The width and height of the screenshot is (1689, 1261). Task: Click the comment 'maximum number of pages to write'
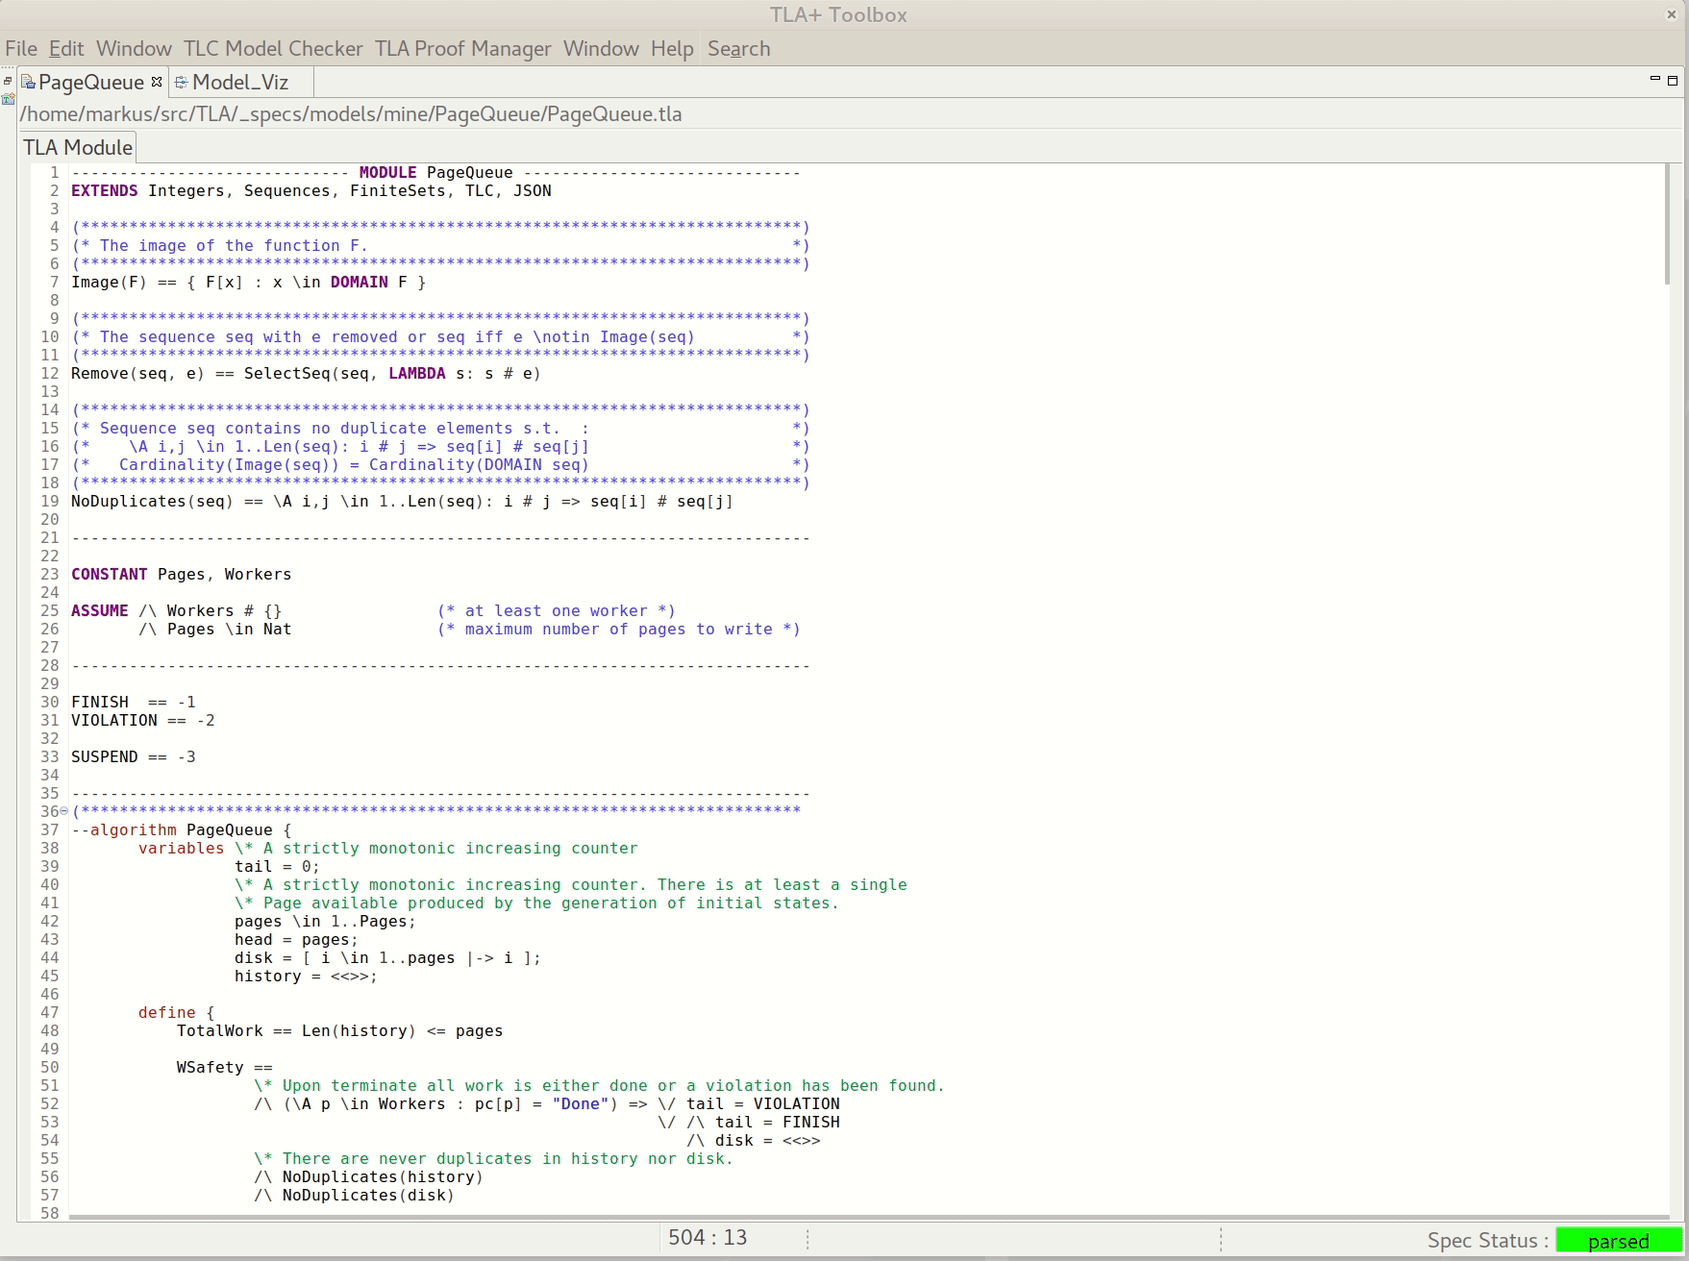click(x=618, y=630)
